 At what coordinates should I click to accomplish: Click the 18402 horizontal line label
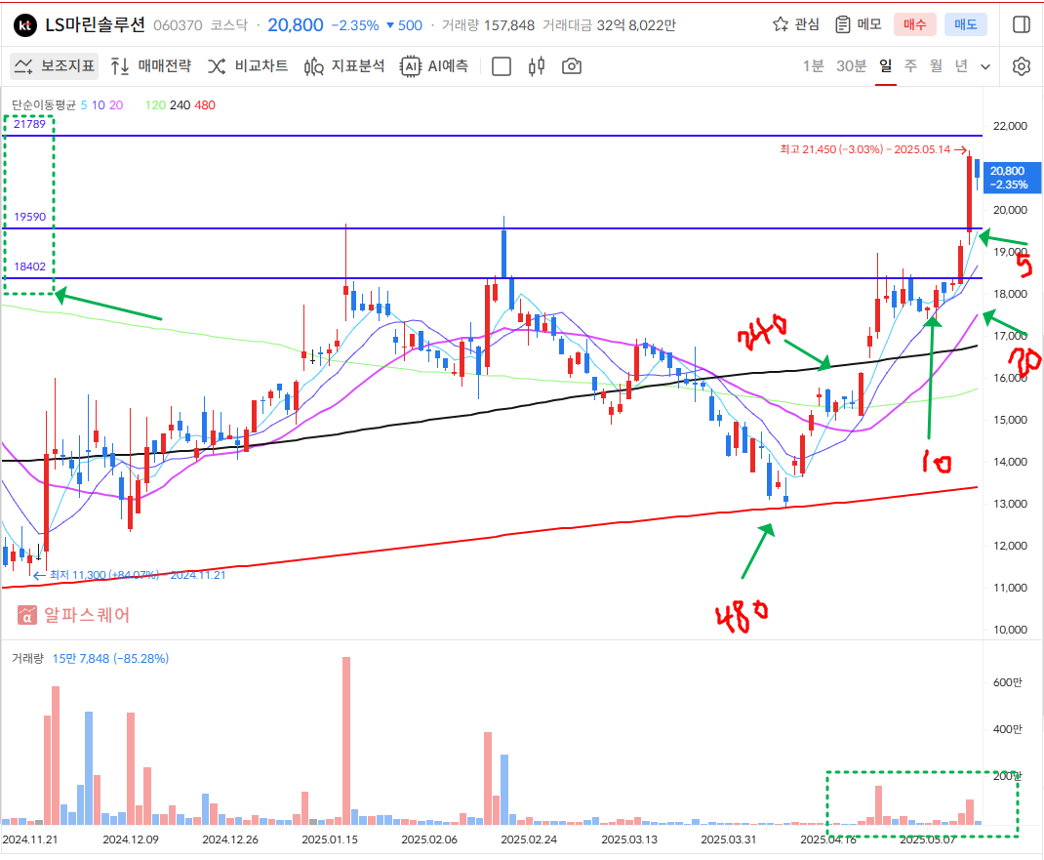pyautogui.click(x=30, y=266)
